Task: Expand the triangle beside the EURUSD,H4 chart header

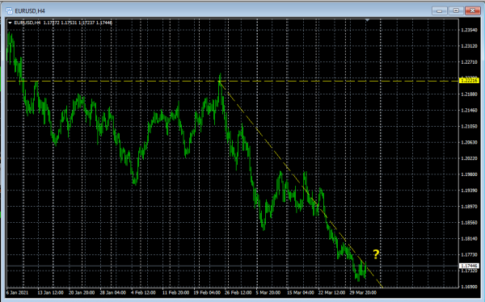Action: click(10, 23)
